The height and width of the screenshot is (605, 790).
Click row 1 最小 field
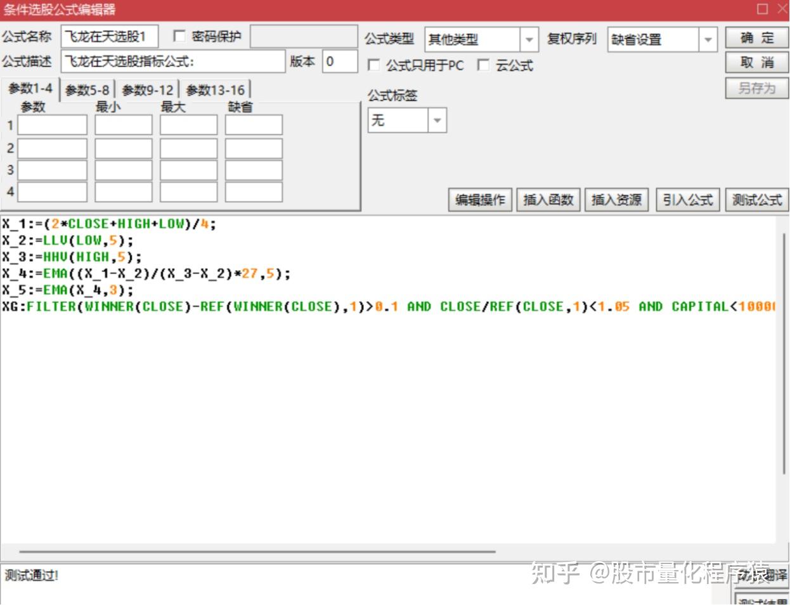tap(124, 125)
